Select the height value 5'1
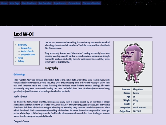Image resolution: width=166 pixels, height=125 pixels. (134, 104)
